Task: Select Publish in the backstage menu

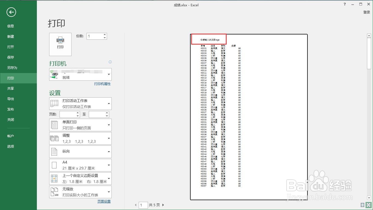Action: 18,109
